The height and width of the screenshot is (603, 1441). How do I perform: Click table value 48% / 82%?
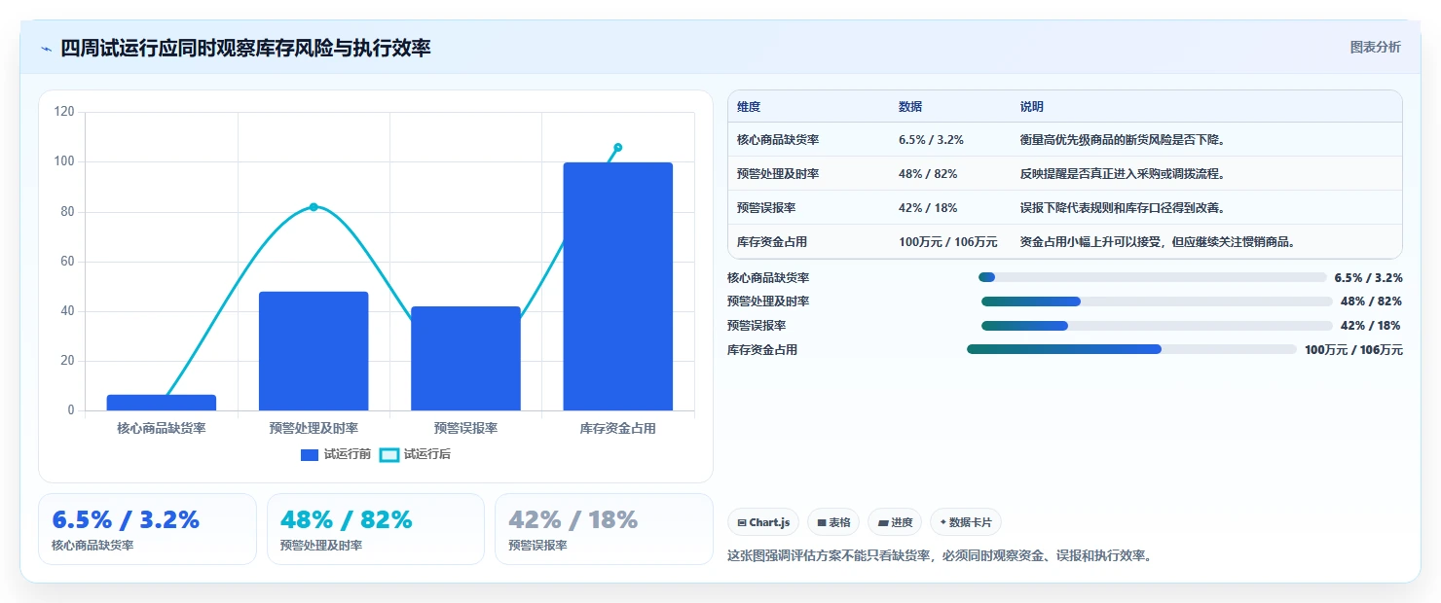click(928, 174)
